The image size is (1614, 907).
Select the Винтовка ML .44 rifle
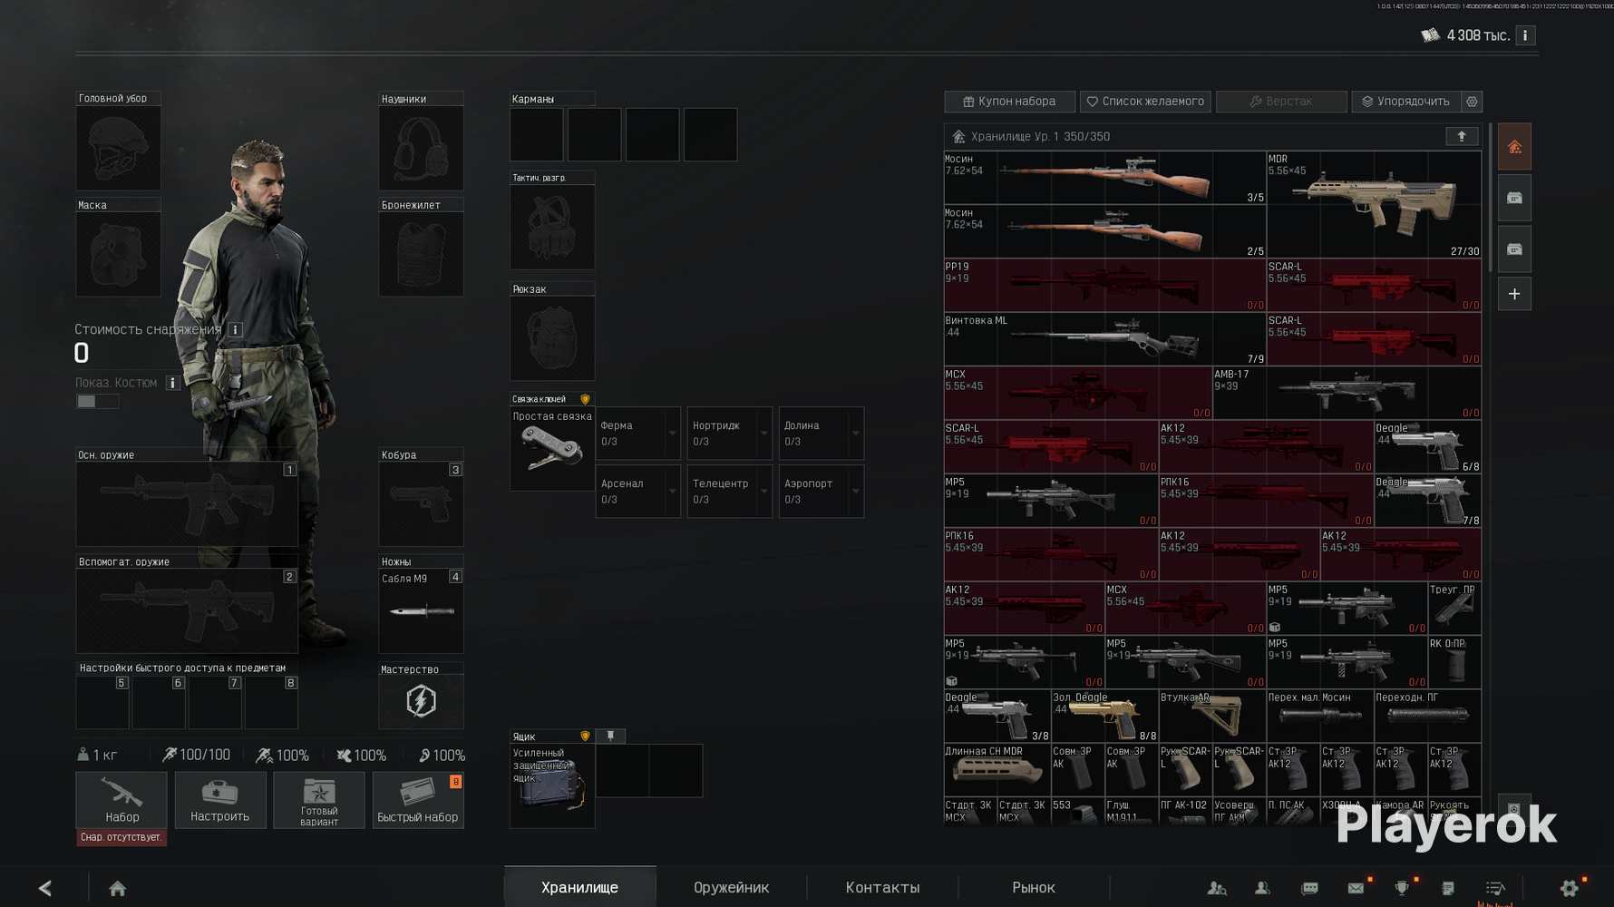point(1104,339)
